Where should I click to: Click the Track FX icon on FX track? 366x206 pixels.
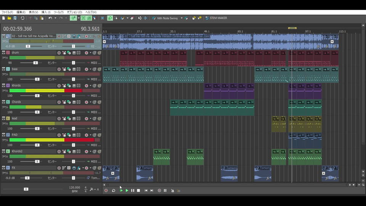coord(78,168)
